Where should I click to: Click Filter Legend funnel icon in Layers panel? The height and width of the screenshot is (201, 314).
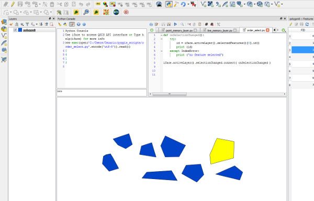(x=27, y=24)
